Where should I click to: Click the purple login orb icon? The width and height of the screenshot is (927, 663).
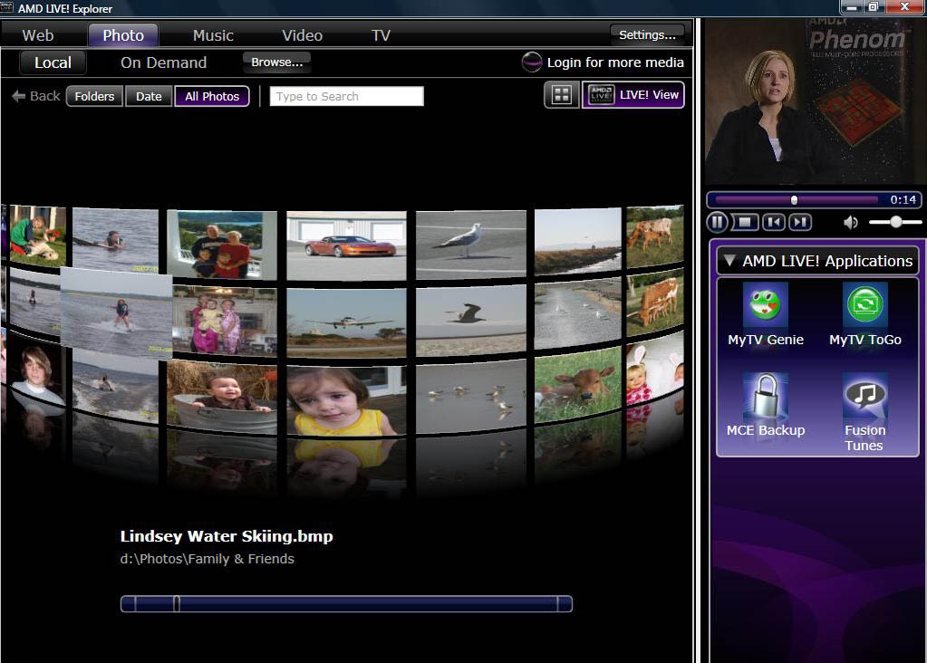pyautogui.click(x=532, y=62)
